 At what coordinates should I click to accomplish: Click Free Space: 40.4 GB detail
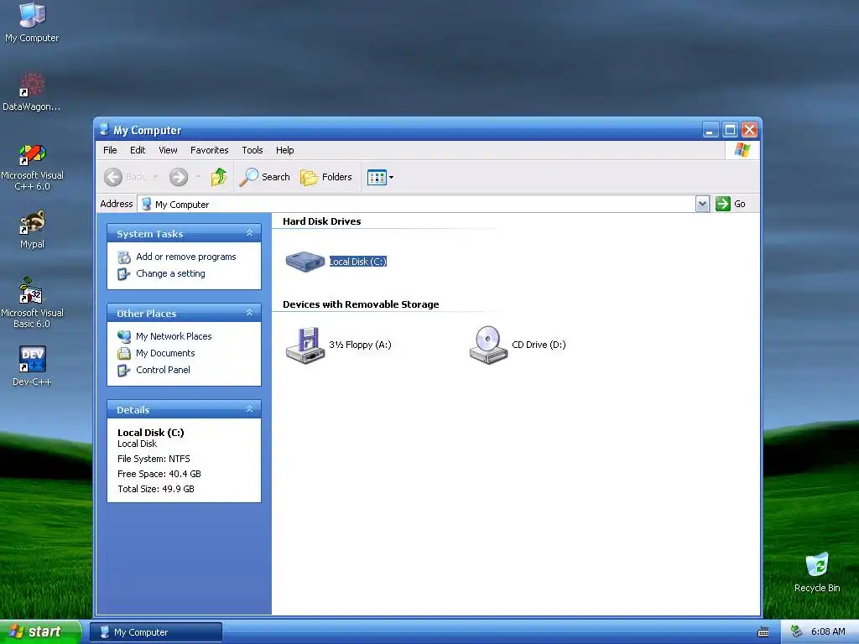click(x=159, y=474)
